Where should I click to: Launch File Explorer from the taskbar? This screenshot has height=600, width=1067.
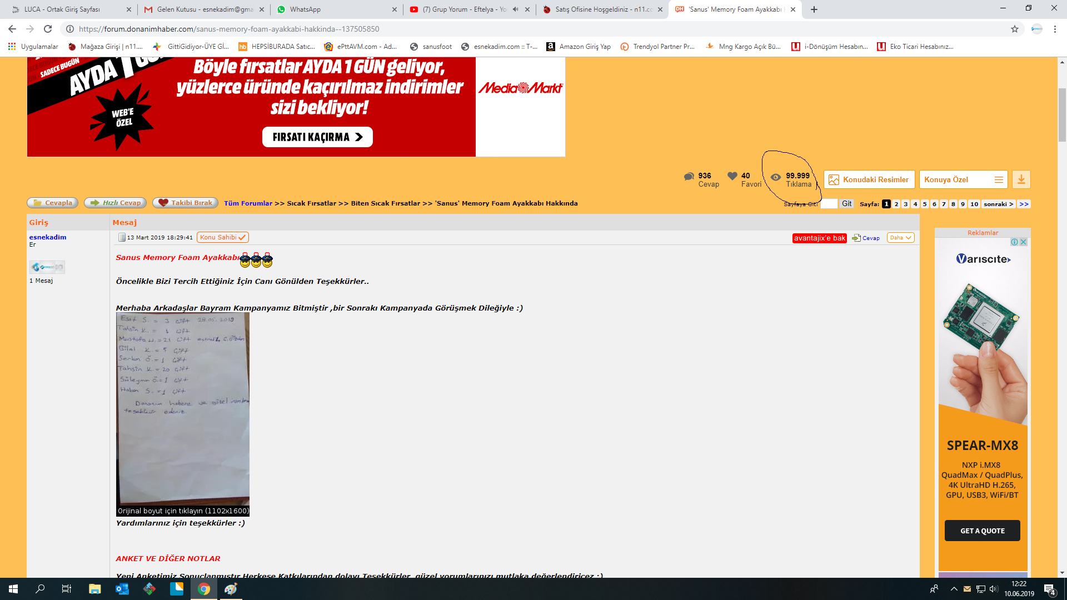pyautogui.click(x=94, y=589)
